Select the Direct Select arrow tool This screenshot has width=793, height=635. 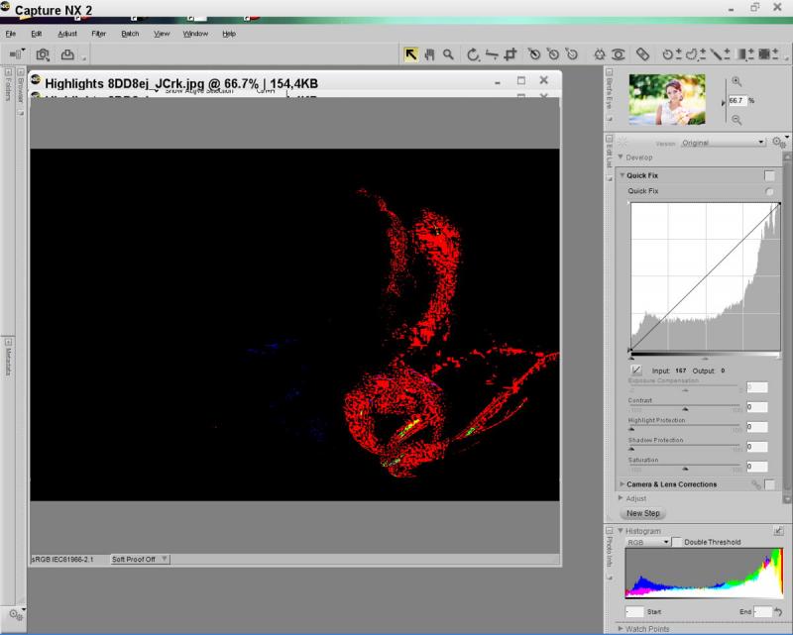point(410,54)
